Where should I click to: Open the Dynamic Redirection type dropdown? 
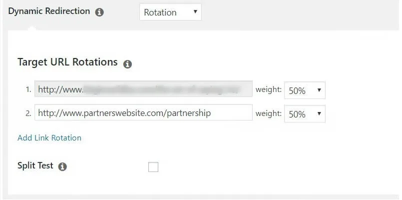click(170, 12)
